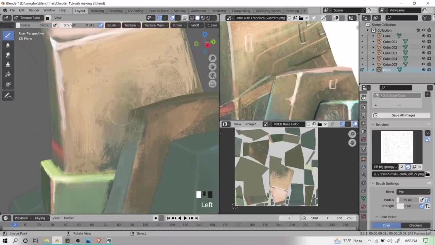Switch to the UV Editing workspace tab
Image resolution: width=435 pixels, height=245 pixels.
coord(136,11)
